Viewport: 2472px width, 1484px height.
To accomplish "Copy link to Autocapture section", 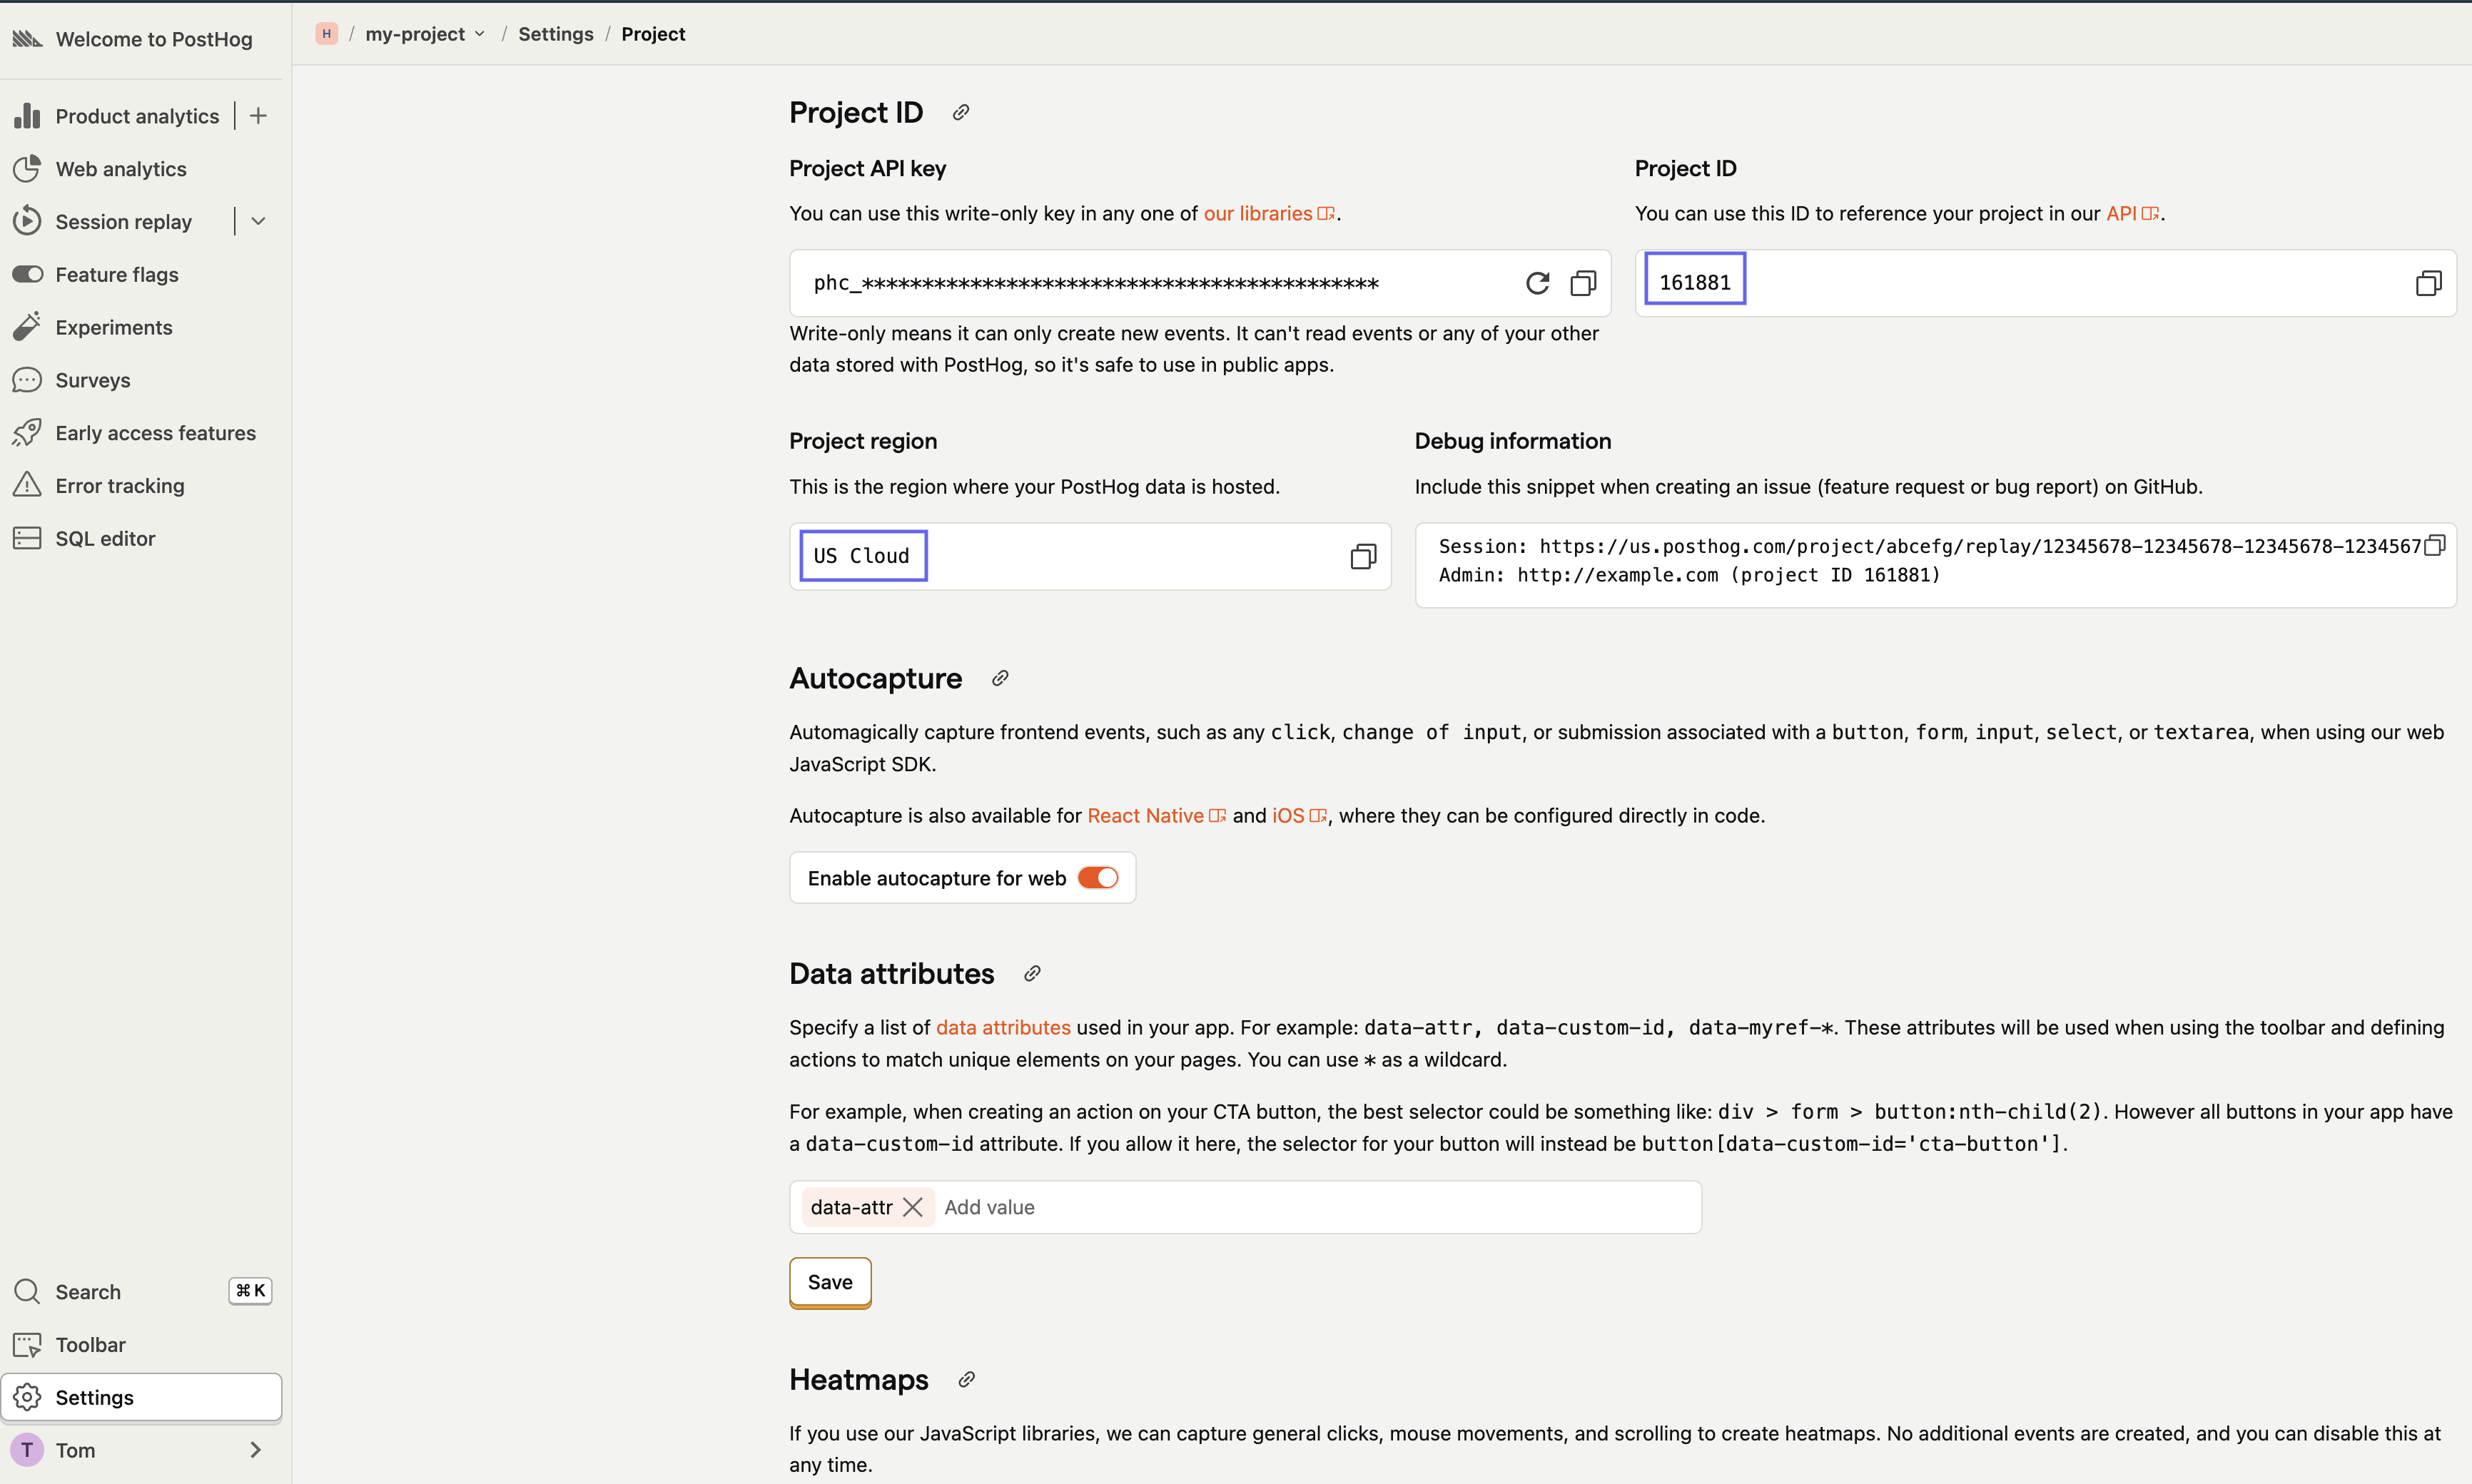I will [1000, 679].
